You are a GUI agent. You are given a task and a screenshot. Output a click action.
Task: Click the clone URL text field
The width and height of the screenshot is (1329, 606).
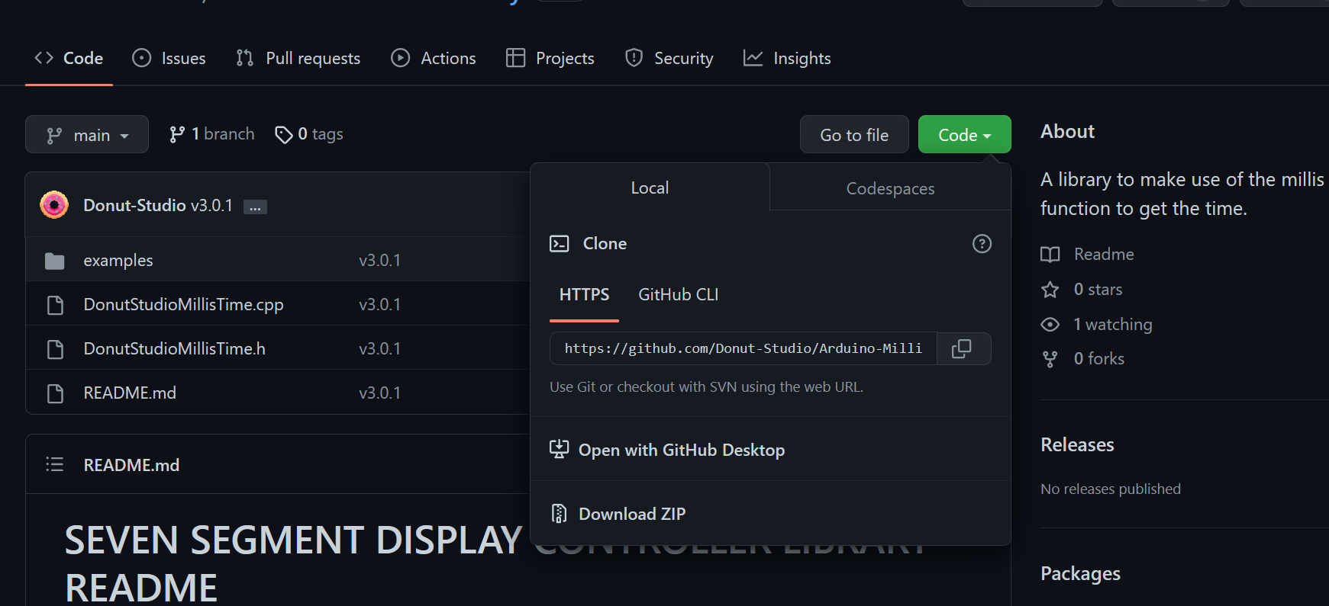point(744,348)
